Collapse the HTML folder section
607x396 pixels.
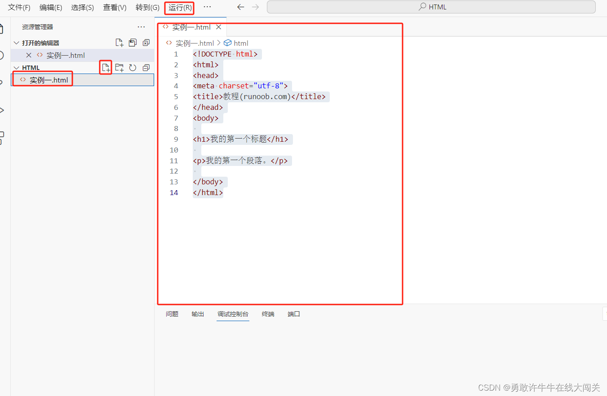[x=17, y=68]
